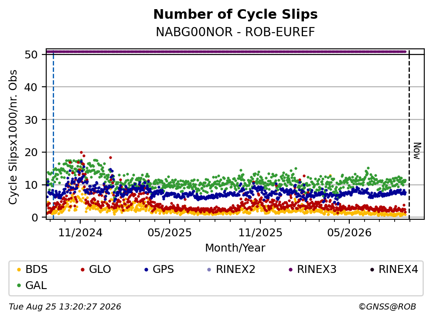
Task: Click the timestamp 'Tue Aug 25 13:20:27 2026'
Action: tap(65, 307)
